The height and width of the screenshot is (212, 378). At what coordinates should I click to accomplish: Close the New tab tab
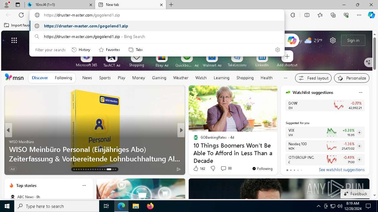click(161, 5)
